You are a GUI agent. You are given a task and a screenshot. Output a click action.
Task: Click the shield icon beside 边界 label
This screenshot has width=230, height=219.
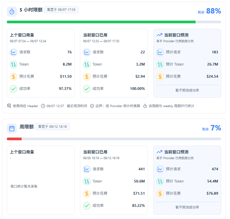click(92, 106)
